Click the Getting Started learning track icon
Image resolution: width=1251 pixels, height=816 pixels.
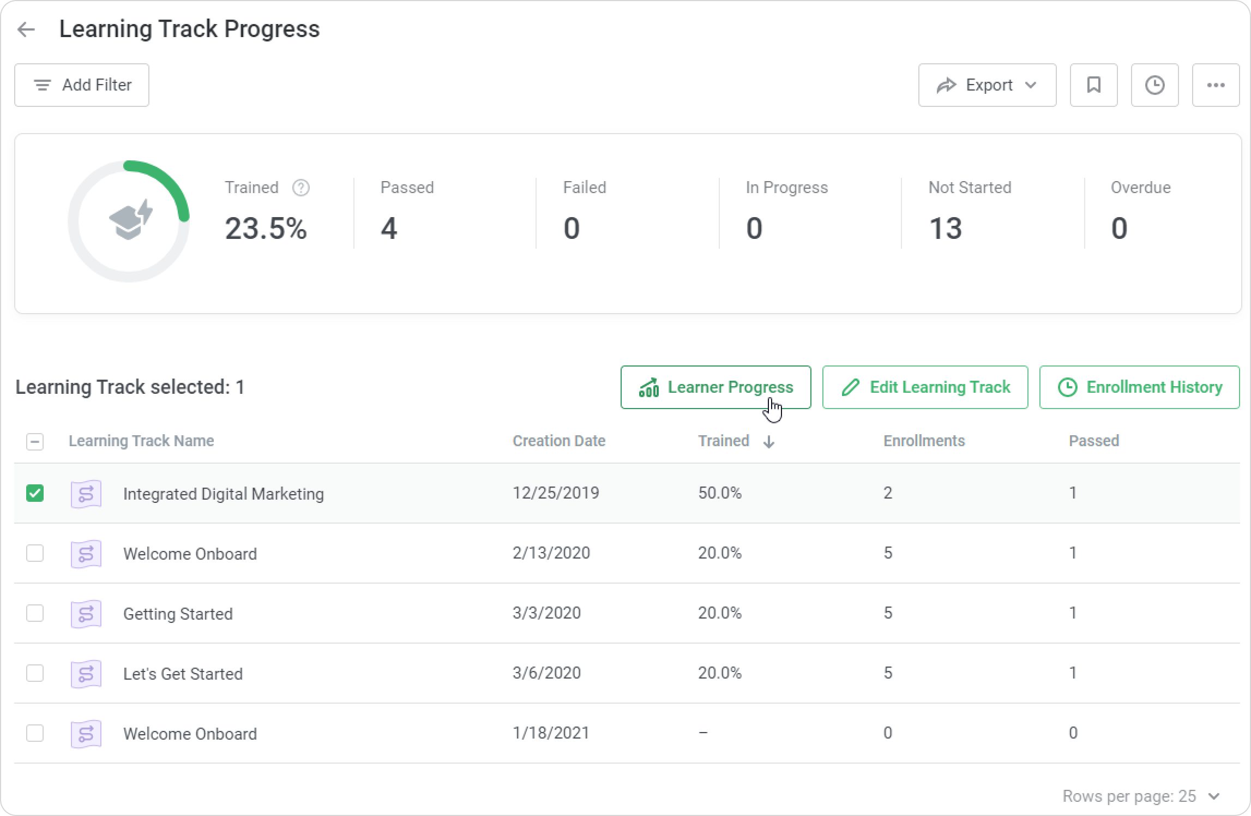tap(86, 614)
